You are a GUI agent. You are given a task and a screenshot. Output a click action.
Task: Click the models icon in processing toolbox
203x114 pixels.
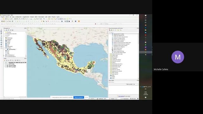(x=110, y=30)
